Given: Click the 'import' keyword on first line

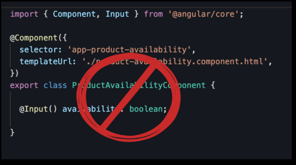Looking at the screenshot, I should [x=24, y=14].
